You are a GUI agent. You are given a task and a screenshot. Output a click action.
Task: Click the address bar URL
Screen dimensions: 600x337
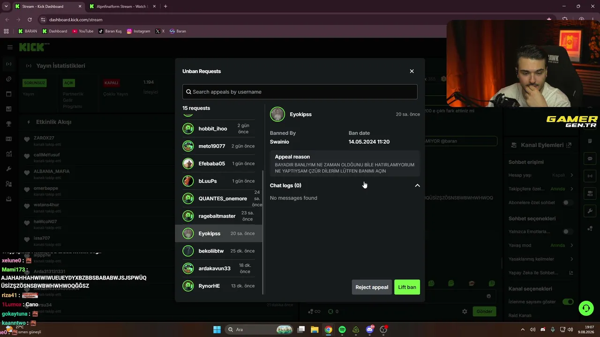pyautogui.click(x=75, y=20)
